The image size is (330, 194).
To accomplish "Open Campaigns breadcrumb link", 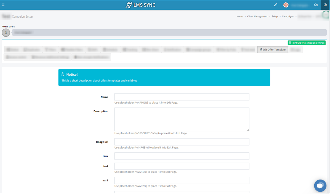I will (x=288, y=17).
